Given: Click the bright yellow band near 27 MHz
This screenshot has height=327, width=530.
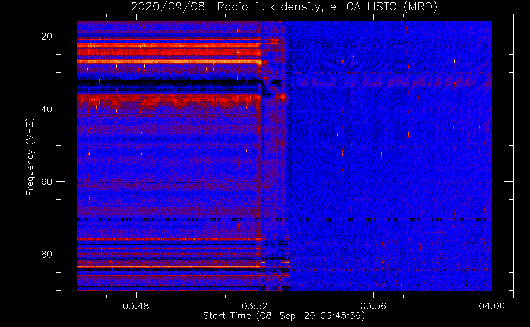Looking at the screenshot, I should click(x=169, y=61).
